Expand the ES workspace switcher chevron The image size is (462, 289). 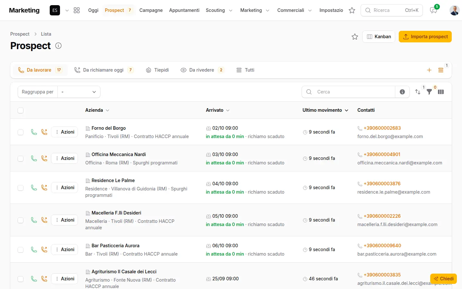67,10
